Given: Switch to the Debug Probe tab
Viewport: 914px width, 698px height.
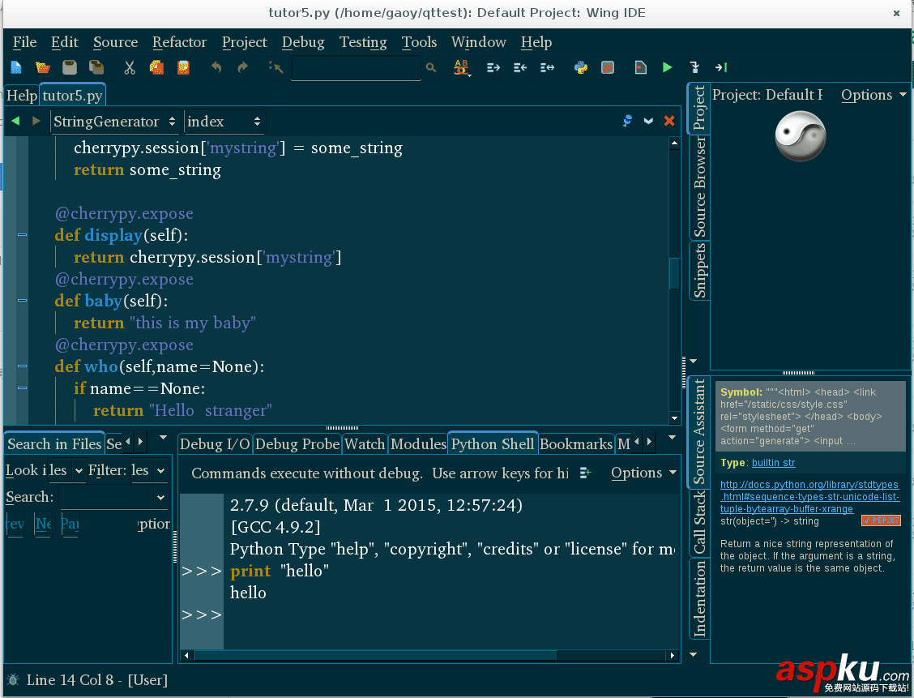Looking at the screenshot, I should pyautogui.click(x=297, y=443).
